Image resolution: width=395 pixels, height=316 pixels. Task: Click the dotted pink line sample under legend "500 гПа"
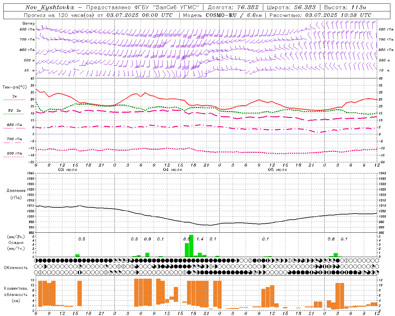14,157
